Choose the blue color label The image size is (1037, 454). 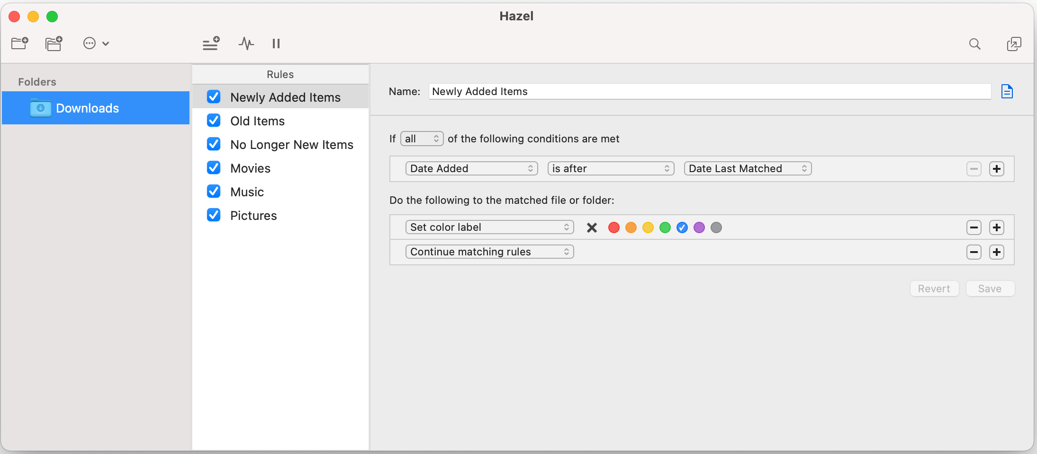(x=682, y=228)
